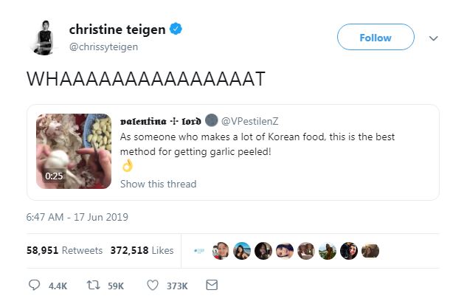This screenshot has height=307, width=467.
Task: Open the tweet options chevron dropdown
Action: click(433, 38)
